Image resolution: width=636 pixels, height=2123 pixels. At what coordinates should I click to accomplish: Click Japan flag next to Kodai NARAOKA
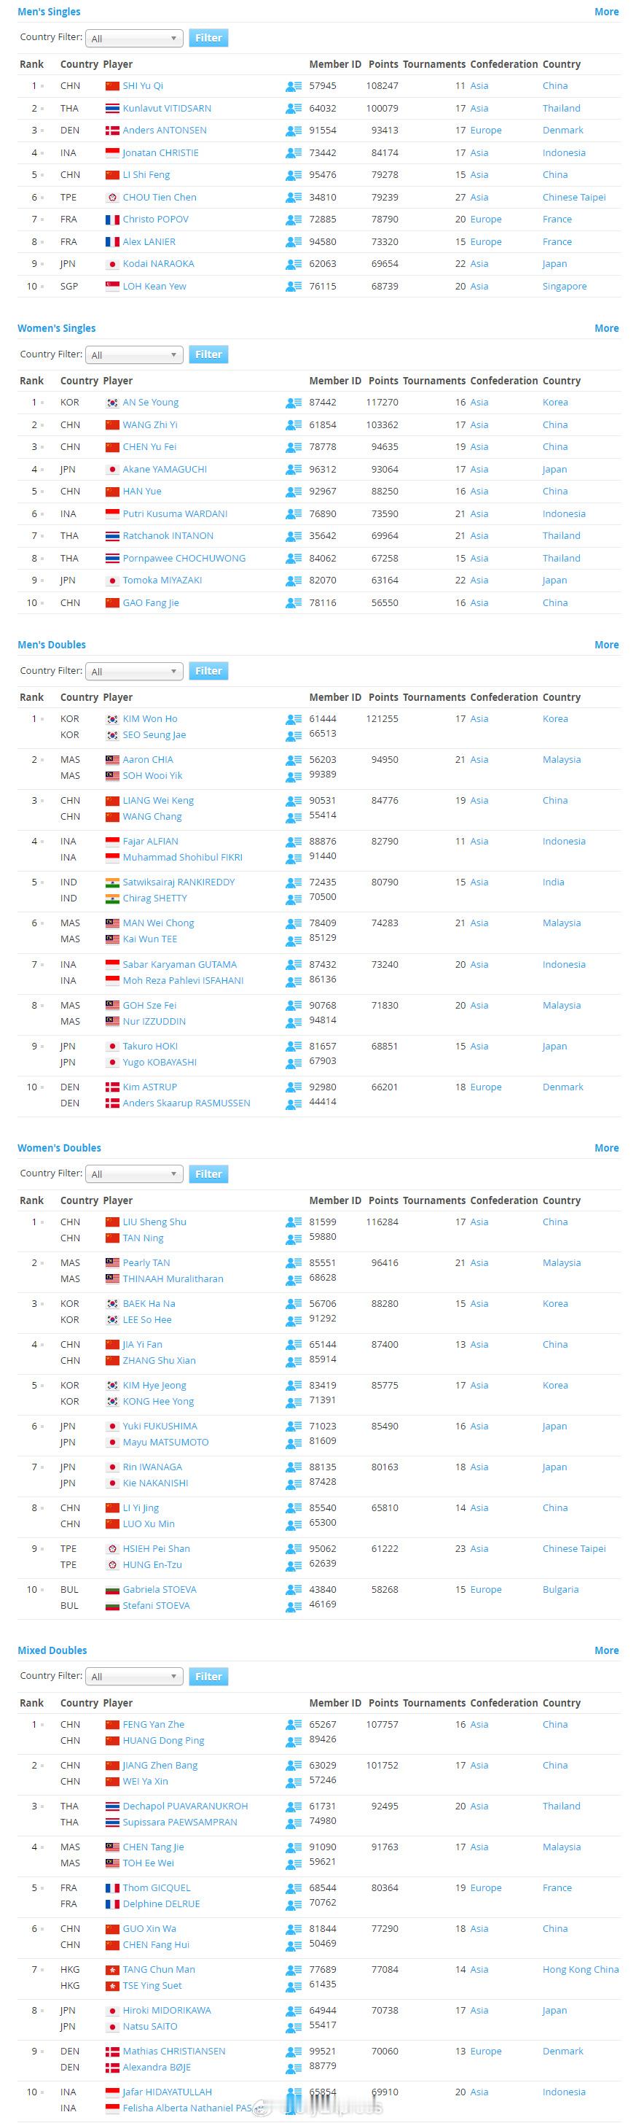pyautogui.click(x=112, y=264)
